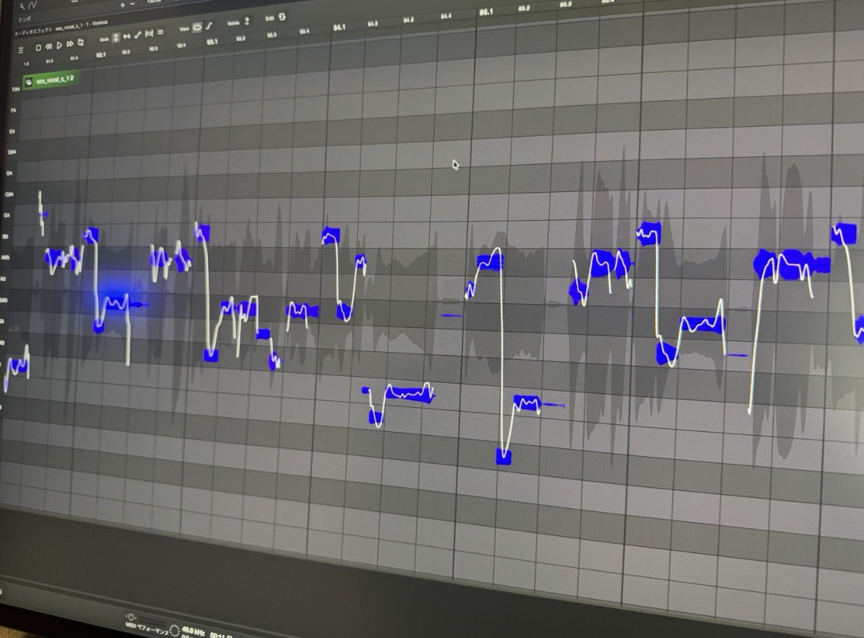Click ruler marker 62.1
This screenshot has height=638, width=864.
click(x=101, y=55)
